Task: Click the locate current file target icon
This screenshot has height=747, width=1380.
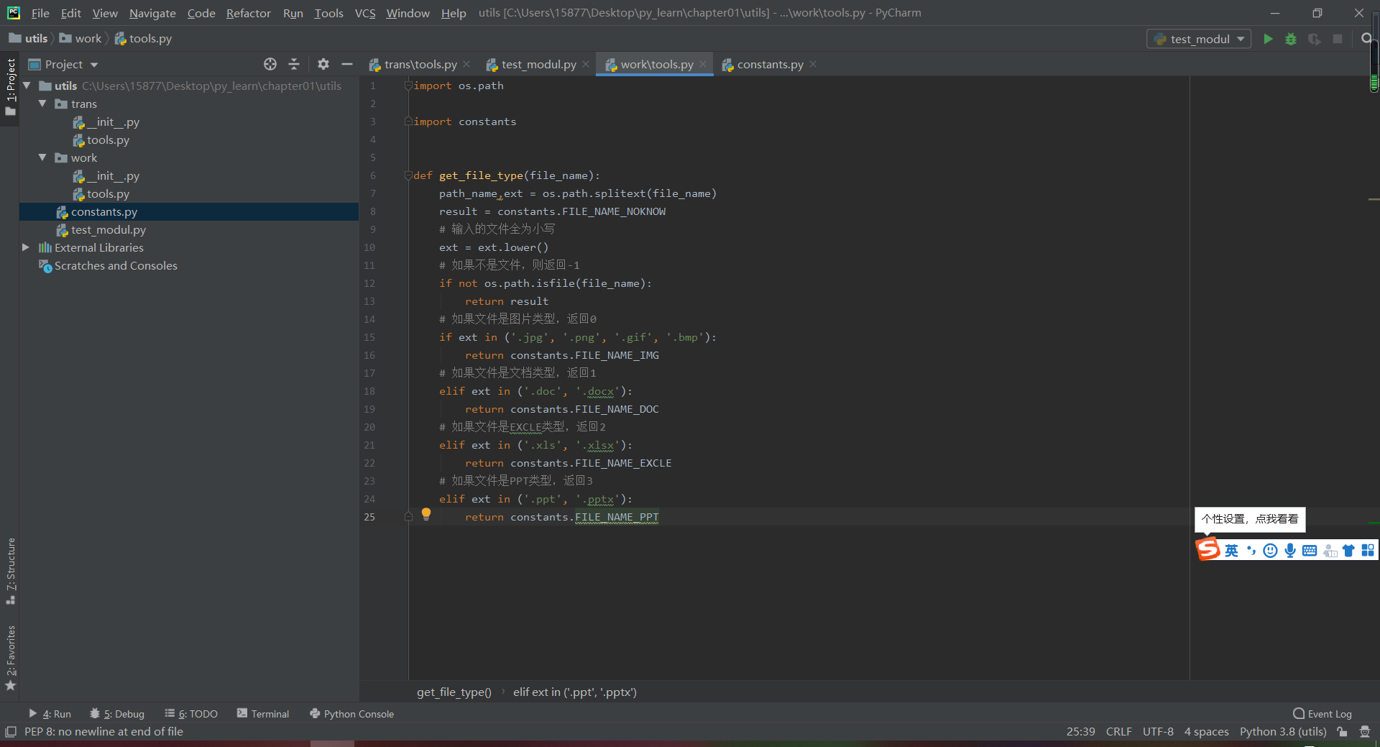Action: [270, 64]
